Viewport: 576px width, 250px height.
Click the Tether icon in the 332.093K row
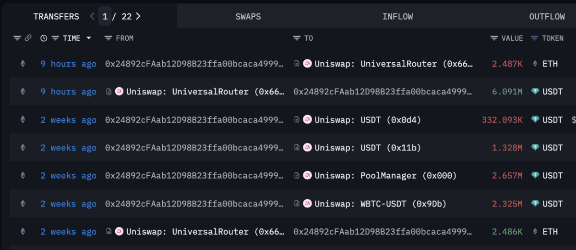[x=535, y=120]
